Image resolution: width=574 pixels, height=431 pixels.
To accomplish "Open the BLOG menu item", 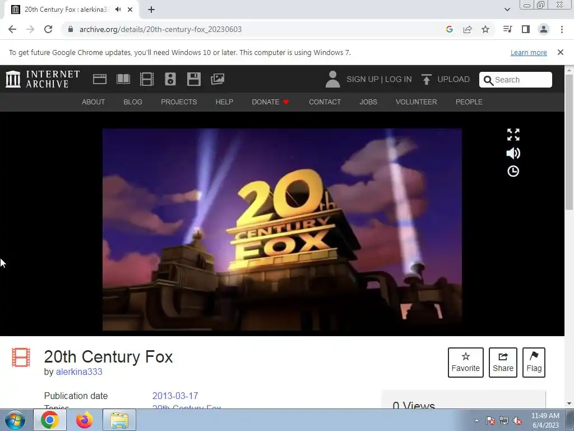I will tap(133, 102).
